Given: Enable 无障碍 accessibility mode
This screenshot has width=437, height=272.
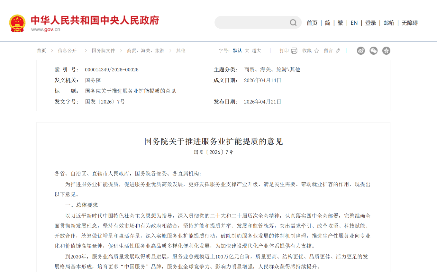Looking at the screenshot, I should pos(410,23).
